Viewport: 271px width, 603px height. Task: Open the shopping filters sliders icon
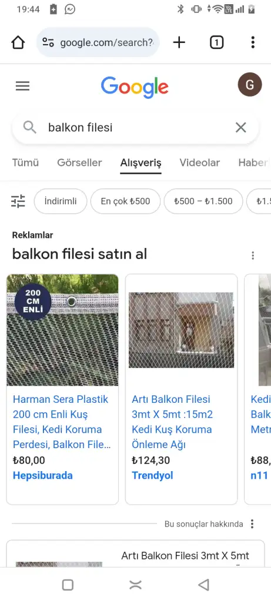(x=18, y=201)
